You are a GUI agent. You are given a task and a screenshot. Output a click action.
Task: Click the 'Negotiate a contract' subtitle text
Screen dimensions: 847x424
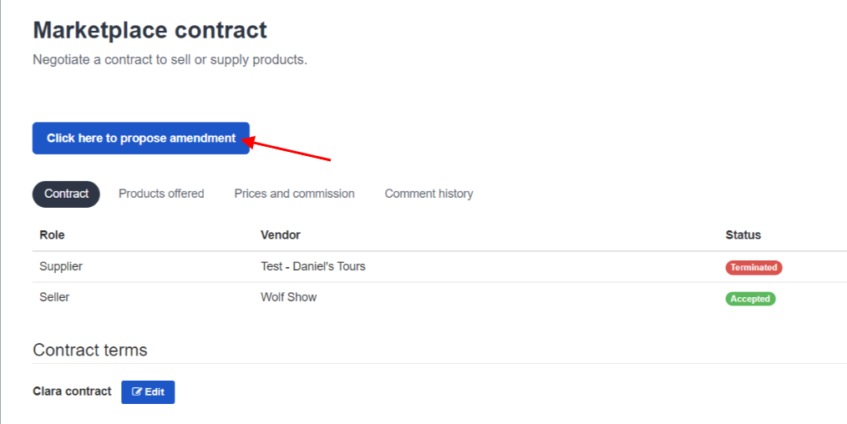coord(170,60)
